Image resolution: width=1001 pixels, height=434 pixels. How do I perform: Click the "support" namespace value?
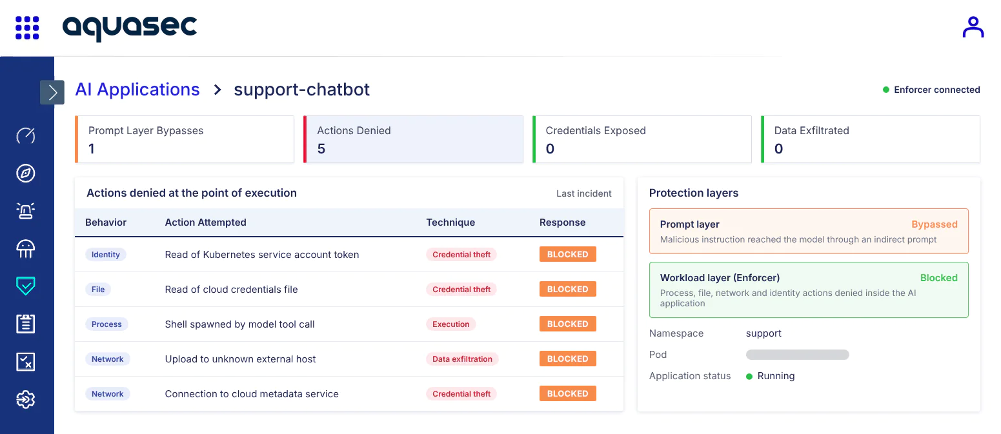click(x=763, y=333)
